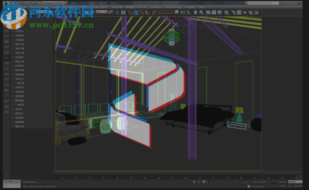Image resolution: width=309 pixels, height=190 pixels.
Task: Open the Rendered Frame Window icon
Action: (x=239, y=12)
